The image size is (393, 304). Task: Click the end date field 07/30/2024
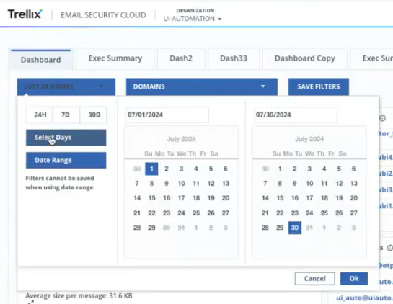pos(295,115)
